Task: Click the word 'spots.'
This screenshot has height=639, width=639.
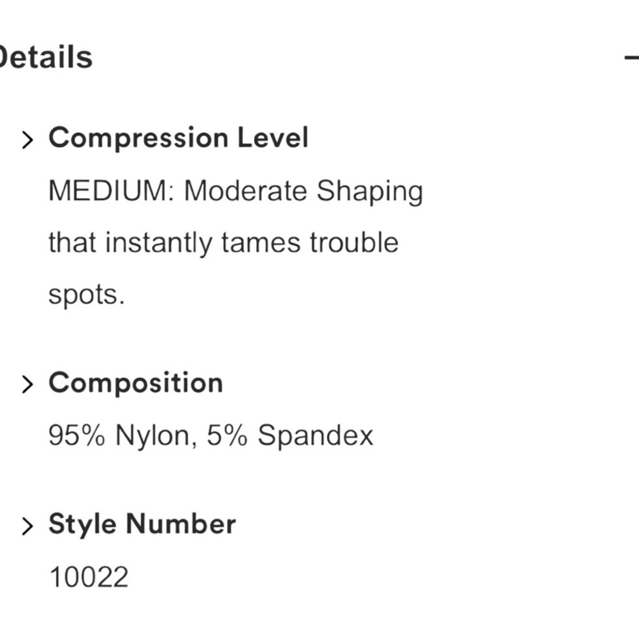Action: [86, 295]
